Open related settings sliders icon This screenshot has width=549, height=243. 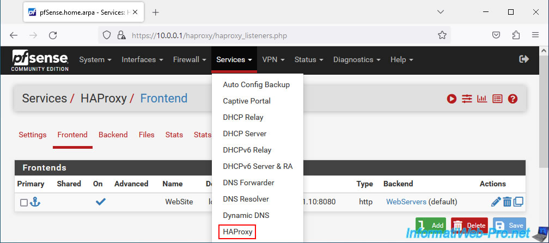click(467, 99)
